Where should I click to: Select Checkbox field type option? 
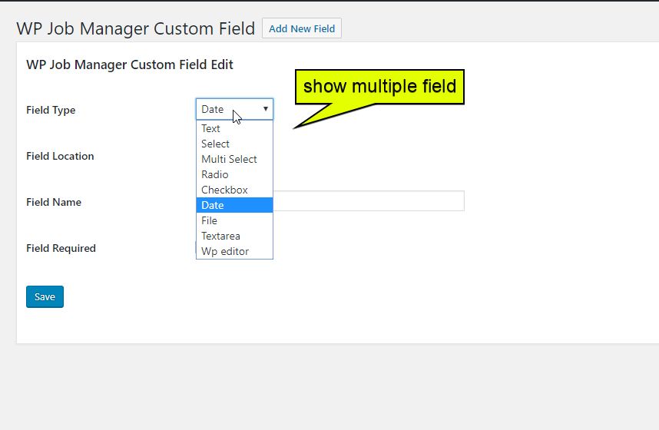[234, 190]
